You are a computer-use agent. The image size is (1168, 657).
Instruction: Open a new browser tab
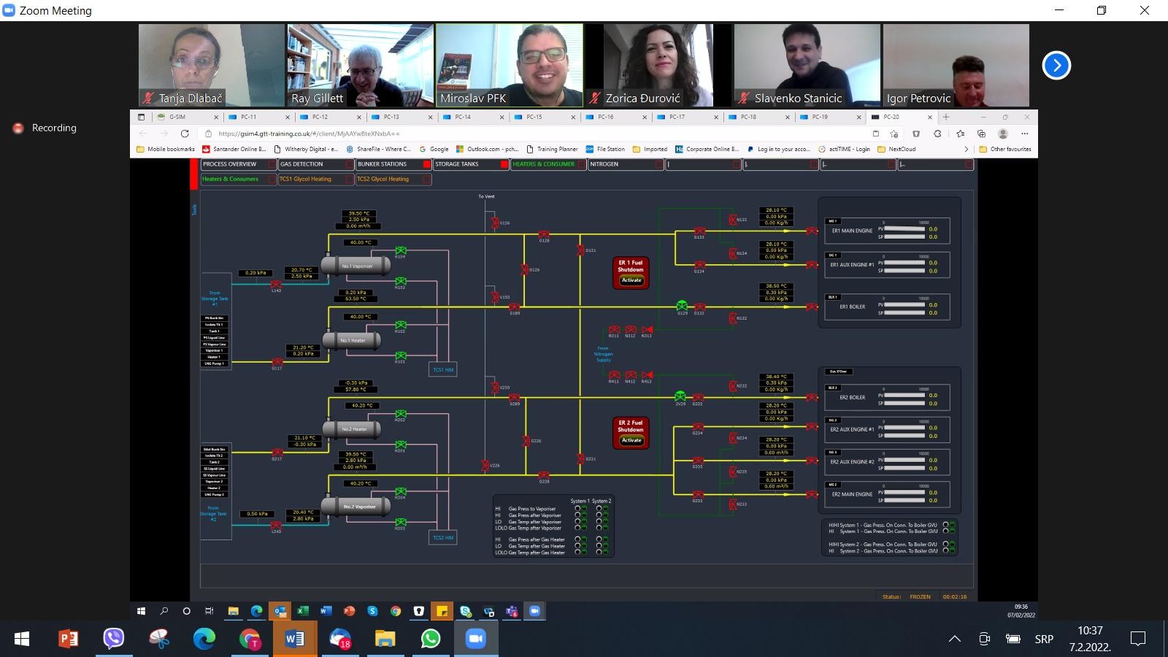pyautogui.click(x=946, y=117)
